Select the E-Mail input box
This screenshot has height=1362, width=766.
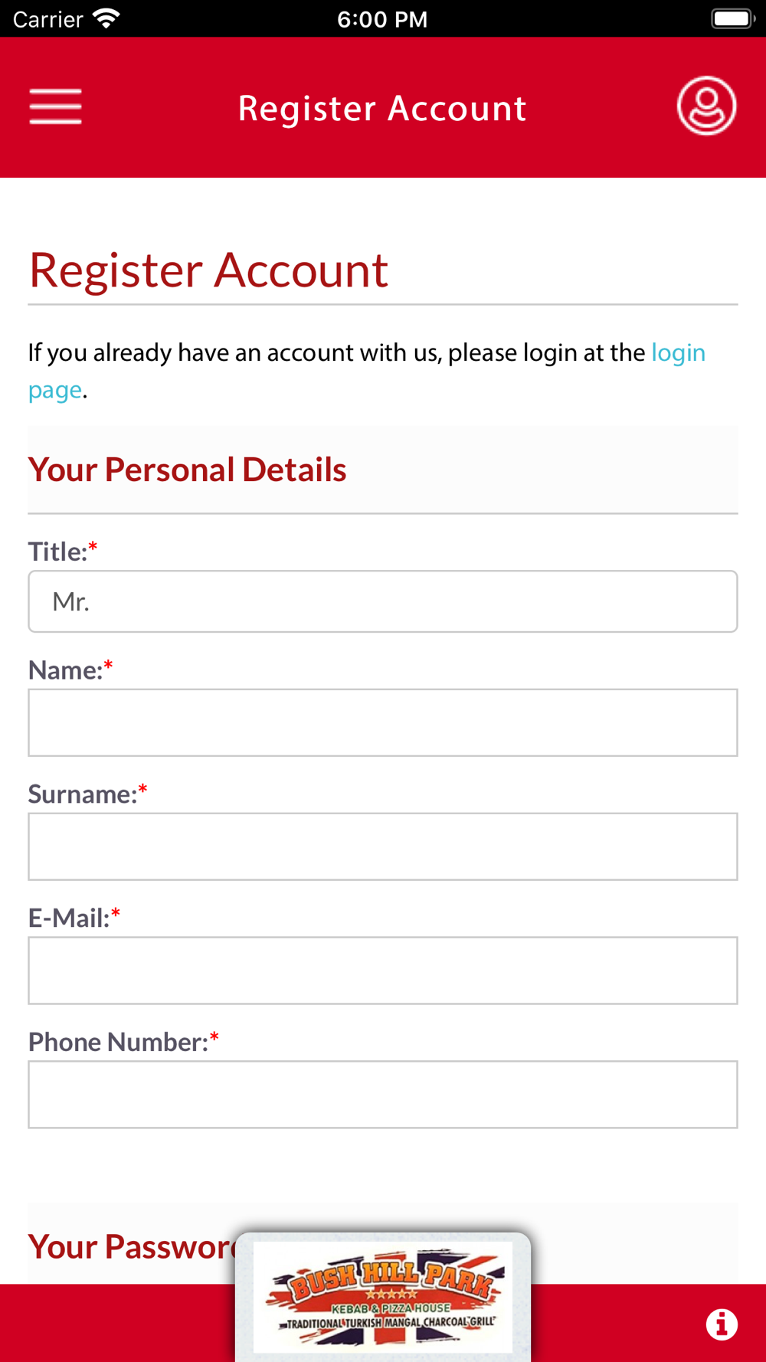(383, 971)
